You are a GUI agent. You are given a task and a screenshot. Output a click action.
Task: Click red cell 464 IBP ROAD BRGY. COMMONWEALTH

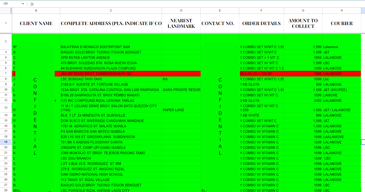(111, 74)
